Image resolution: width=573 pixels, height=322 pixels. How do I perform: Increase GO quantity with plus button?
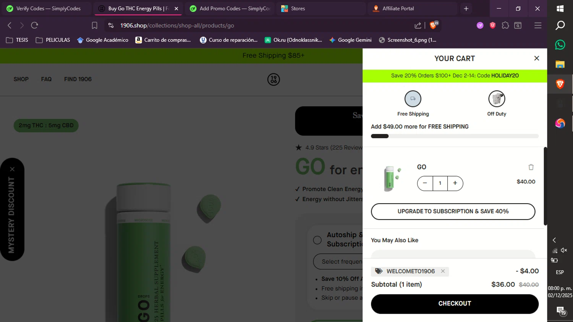(x=455, y=183)
